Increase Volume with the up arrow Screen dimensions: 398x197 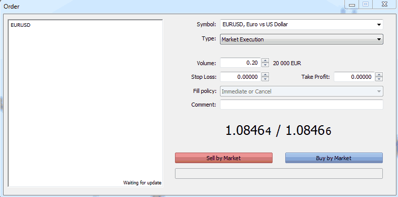click(x=265, y=61)
